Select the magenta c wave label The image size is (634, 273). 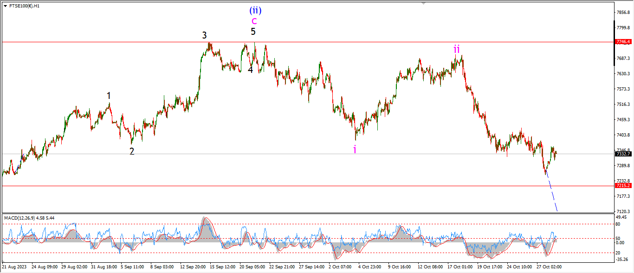pyautogui.click(x=254, y=21)
